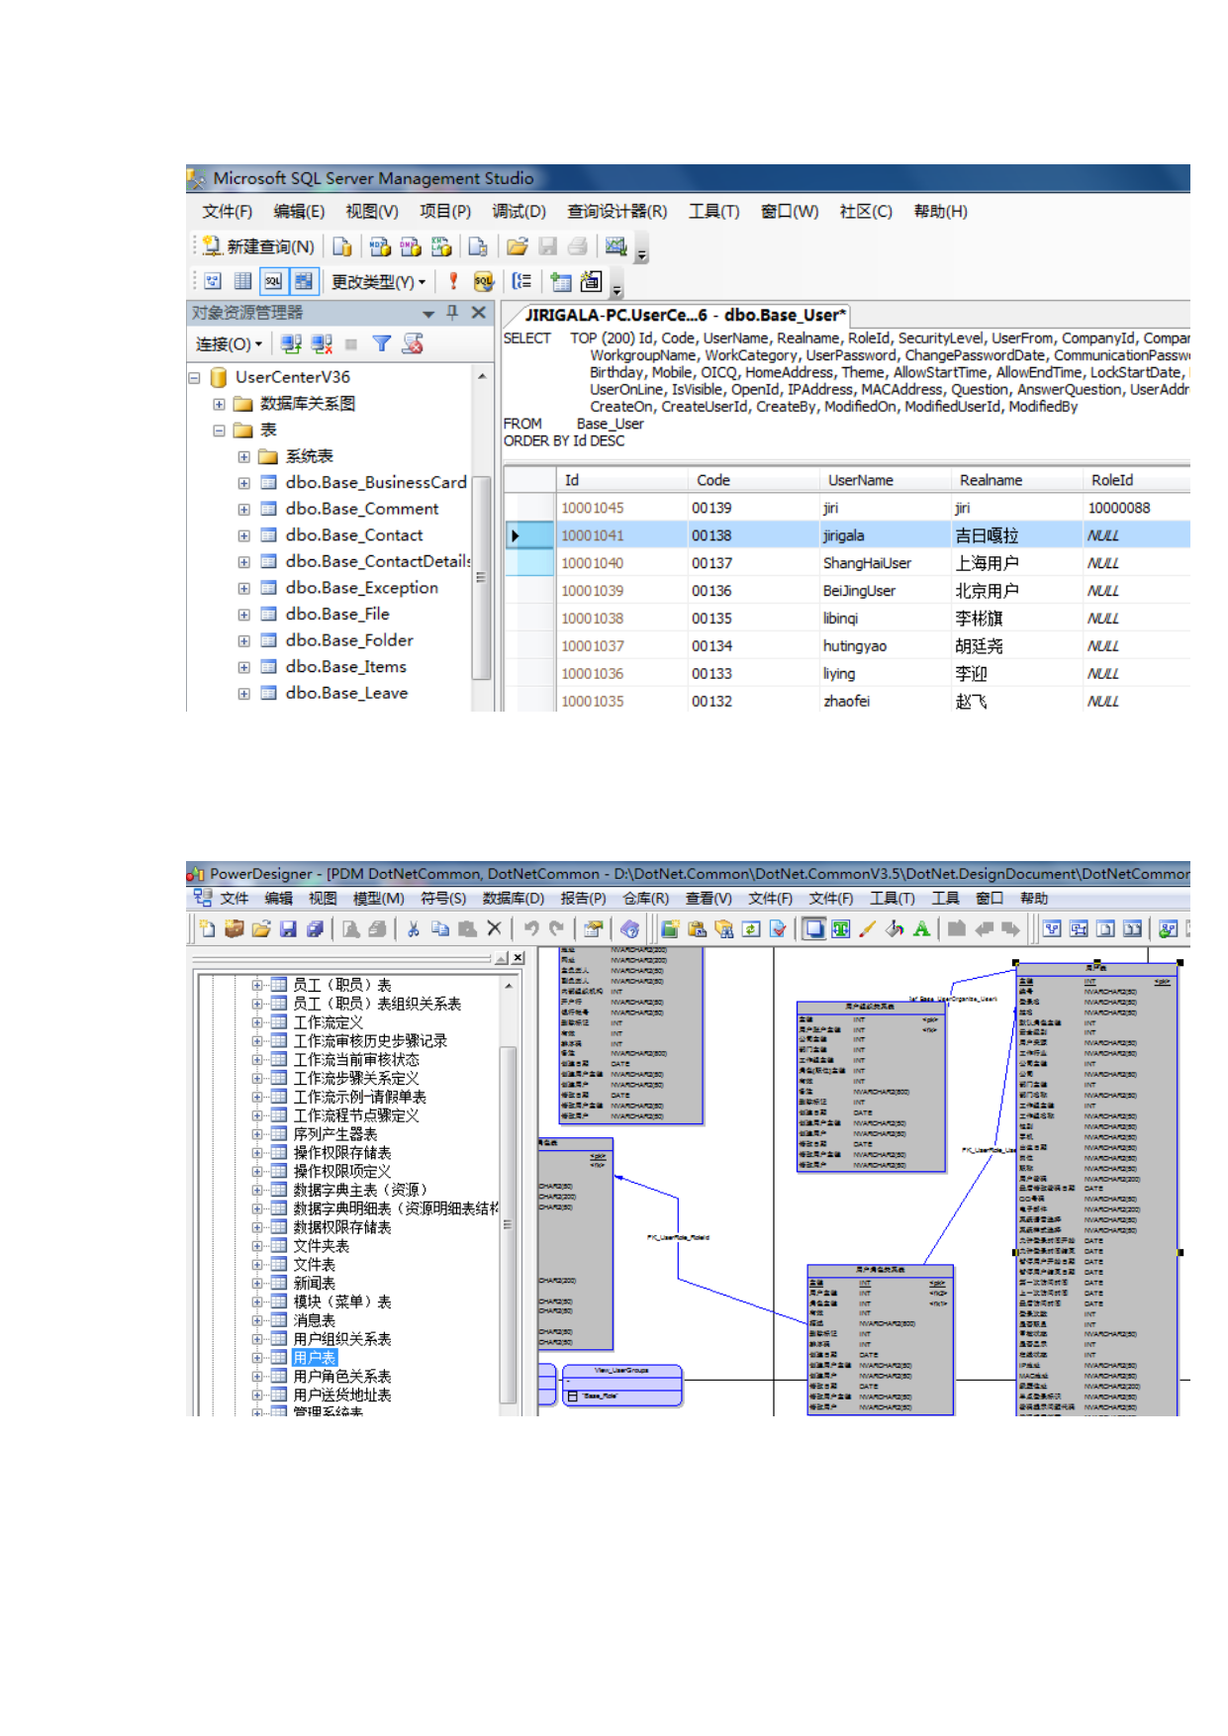Show the diagram pane in query designer
Image resolution: width=1228 pixels, height=1736 pixels.
(x=213, y=282)
